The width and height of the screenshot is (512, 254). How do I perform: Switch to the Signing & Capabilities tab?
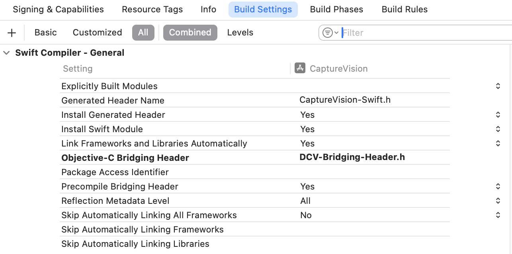tap(58, 10)
